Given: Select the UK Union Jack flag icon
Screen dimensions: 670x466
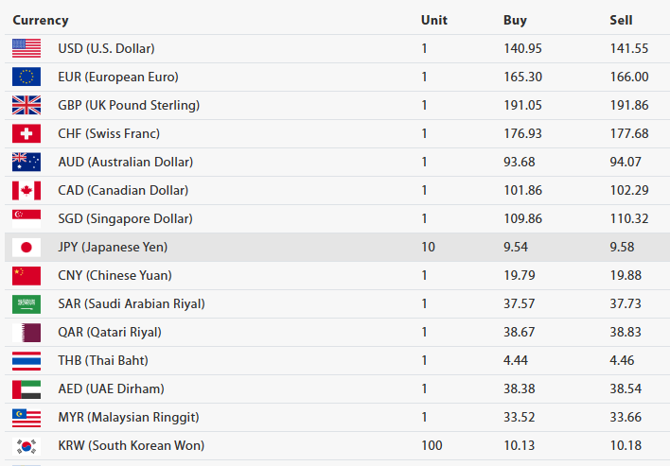Looking at the screenshot, I should pos(26,105).
